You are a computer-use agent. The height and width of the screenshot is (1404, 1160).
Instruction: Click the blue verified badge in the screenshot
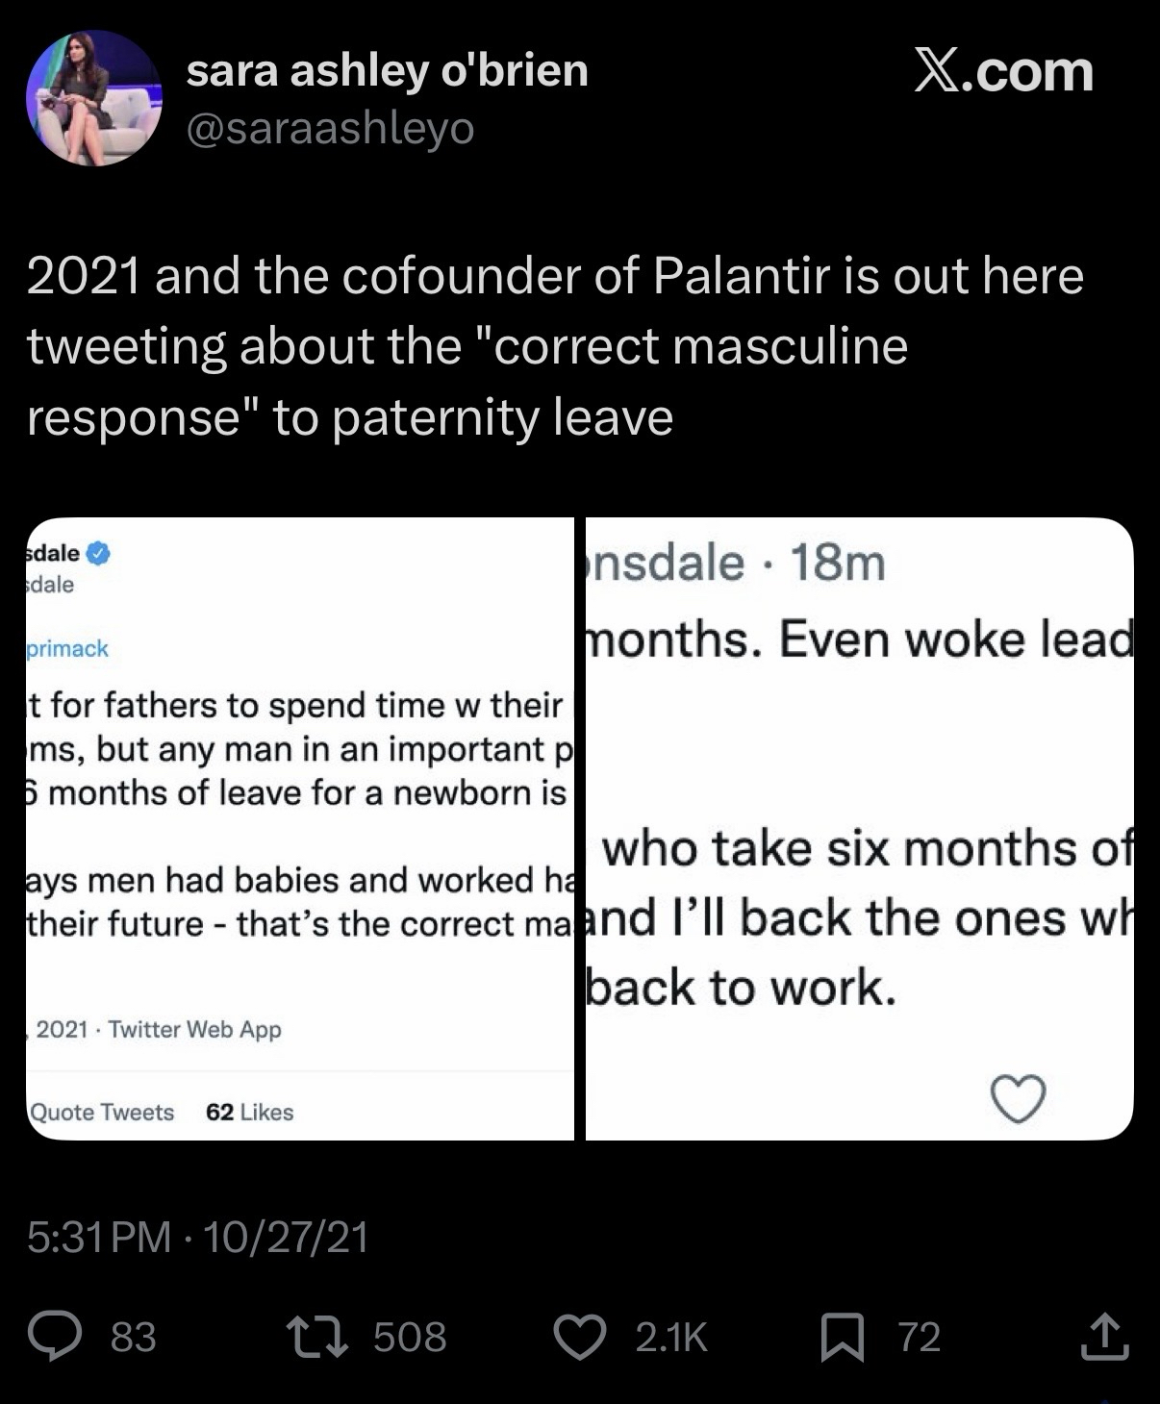99,553
